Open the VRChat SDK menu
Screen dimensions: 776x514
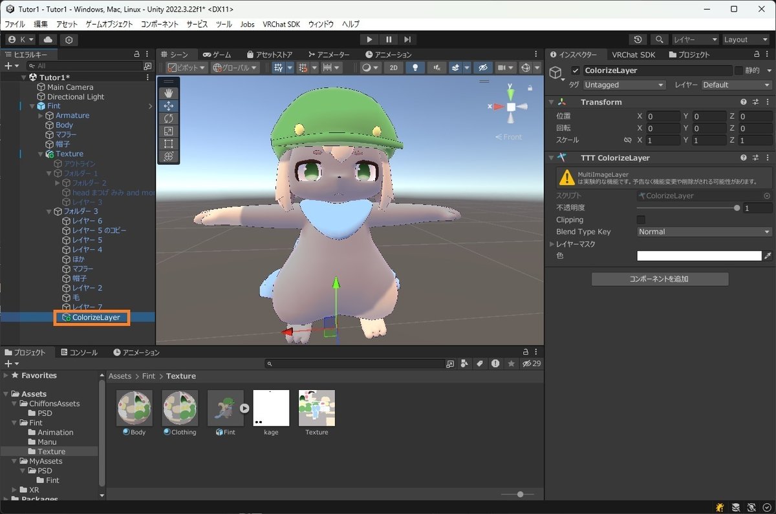281,24
